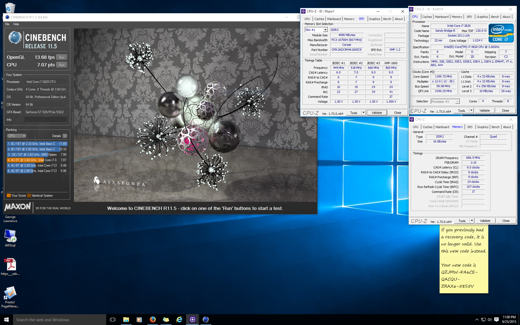520x325 pixels.
Task: Click the Search the web and Windows box
Action: pyautogui.click(x=60, y=320)
